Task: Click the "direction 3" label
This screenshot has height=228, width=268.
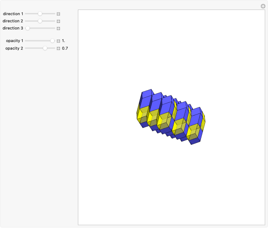Action: (x=13, y=28)
